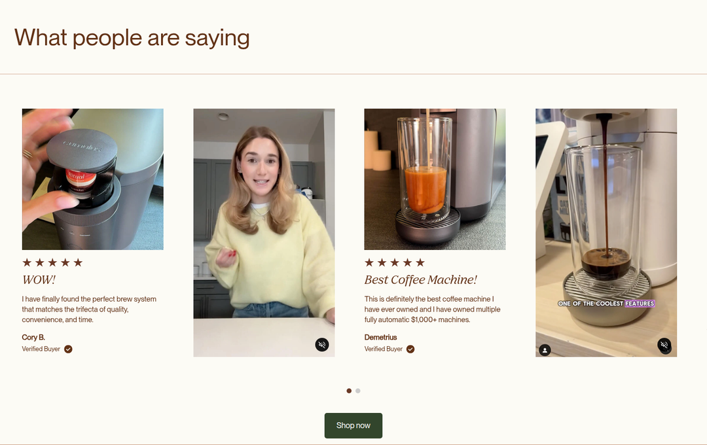Open the coffee pod machine photo above WOW!
This screenshot has width=707, height=445.
point(93,179)
